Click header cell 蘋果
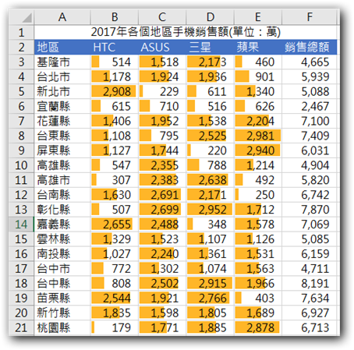The image size is (354, 350). (x=258, y=48)
